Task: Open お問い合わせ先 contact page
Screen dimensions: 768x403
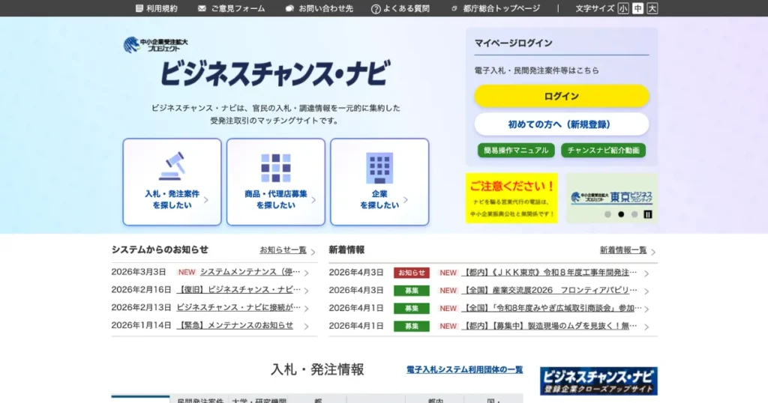Action: 319,8
